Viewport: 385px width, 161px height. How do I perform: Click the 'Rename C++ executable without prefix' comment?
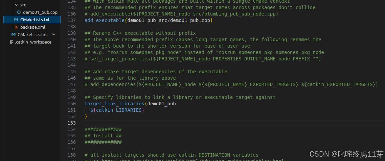point(140,33)
